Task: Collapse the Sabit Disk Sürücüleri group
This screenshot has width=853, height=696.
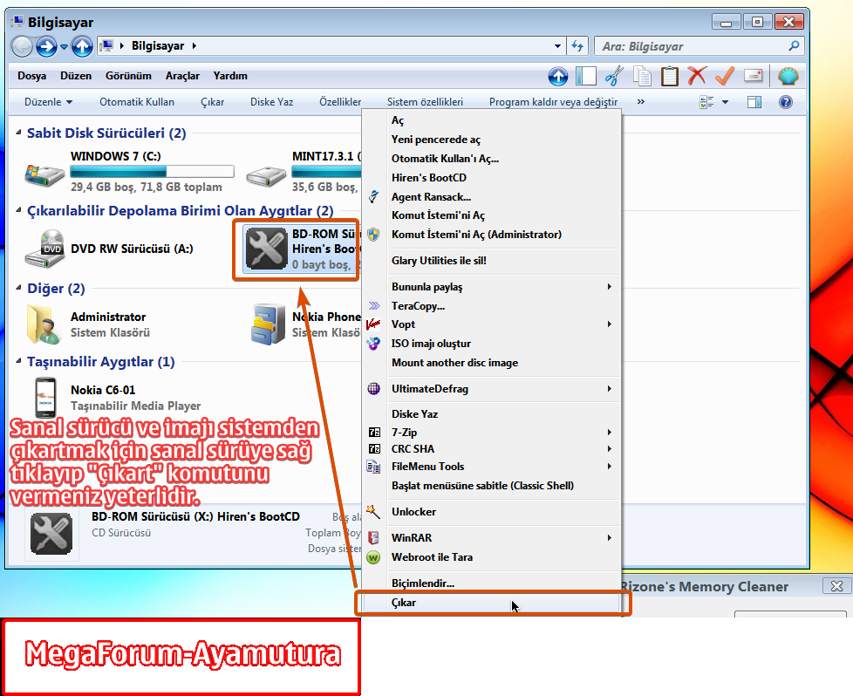Action: pos(18,133)
